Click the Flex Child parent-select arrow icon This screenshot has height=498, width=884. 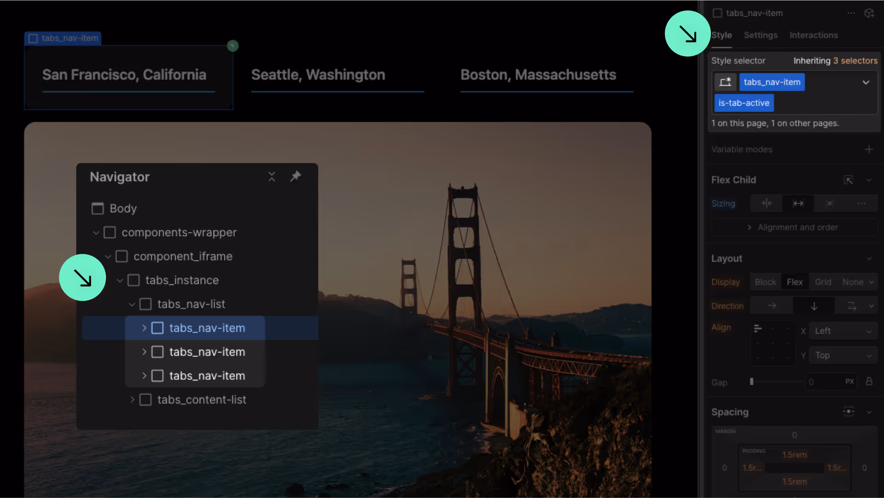pos(848,180)
